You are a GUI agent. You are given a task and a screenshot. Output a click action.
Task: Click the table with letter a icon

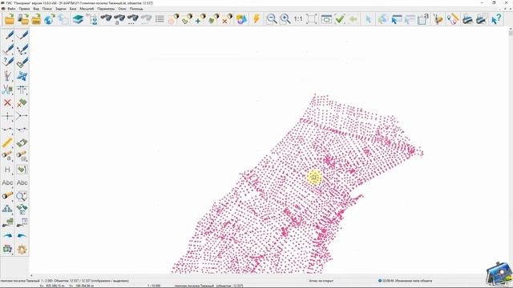click(423, 19)
